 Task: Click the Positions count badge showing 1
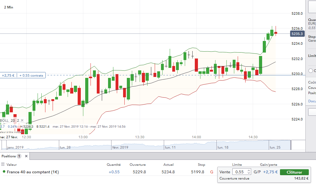pyautogui.click(x=19, y=156)
